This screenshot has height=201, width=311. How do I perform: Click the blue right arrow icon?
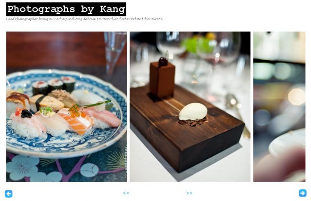[x=303, y=193]
